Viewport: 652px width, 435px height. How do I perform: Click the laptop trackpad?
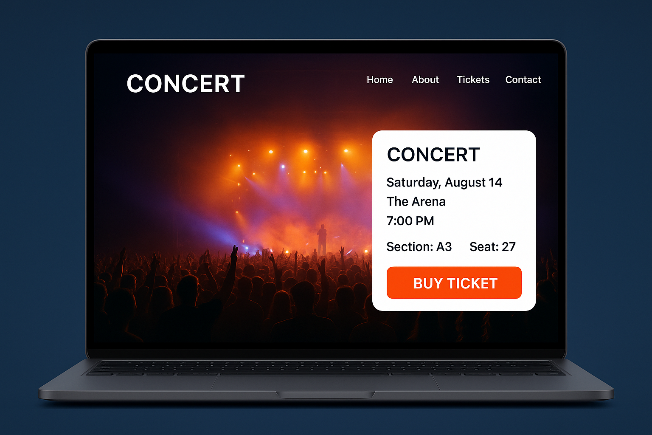pos(326,382)
